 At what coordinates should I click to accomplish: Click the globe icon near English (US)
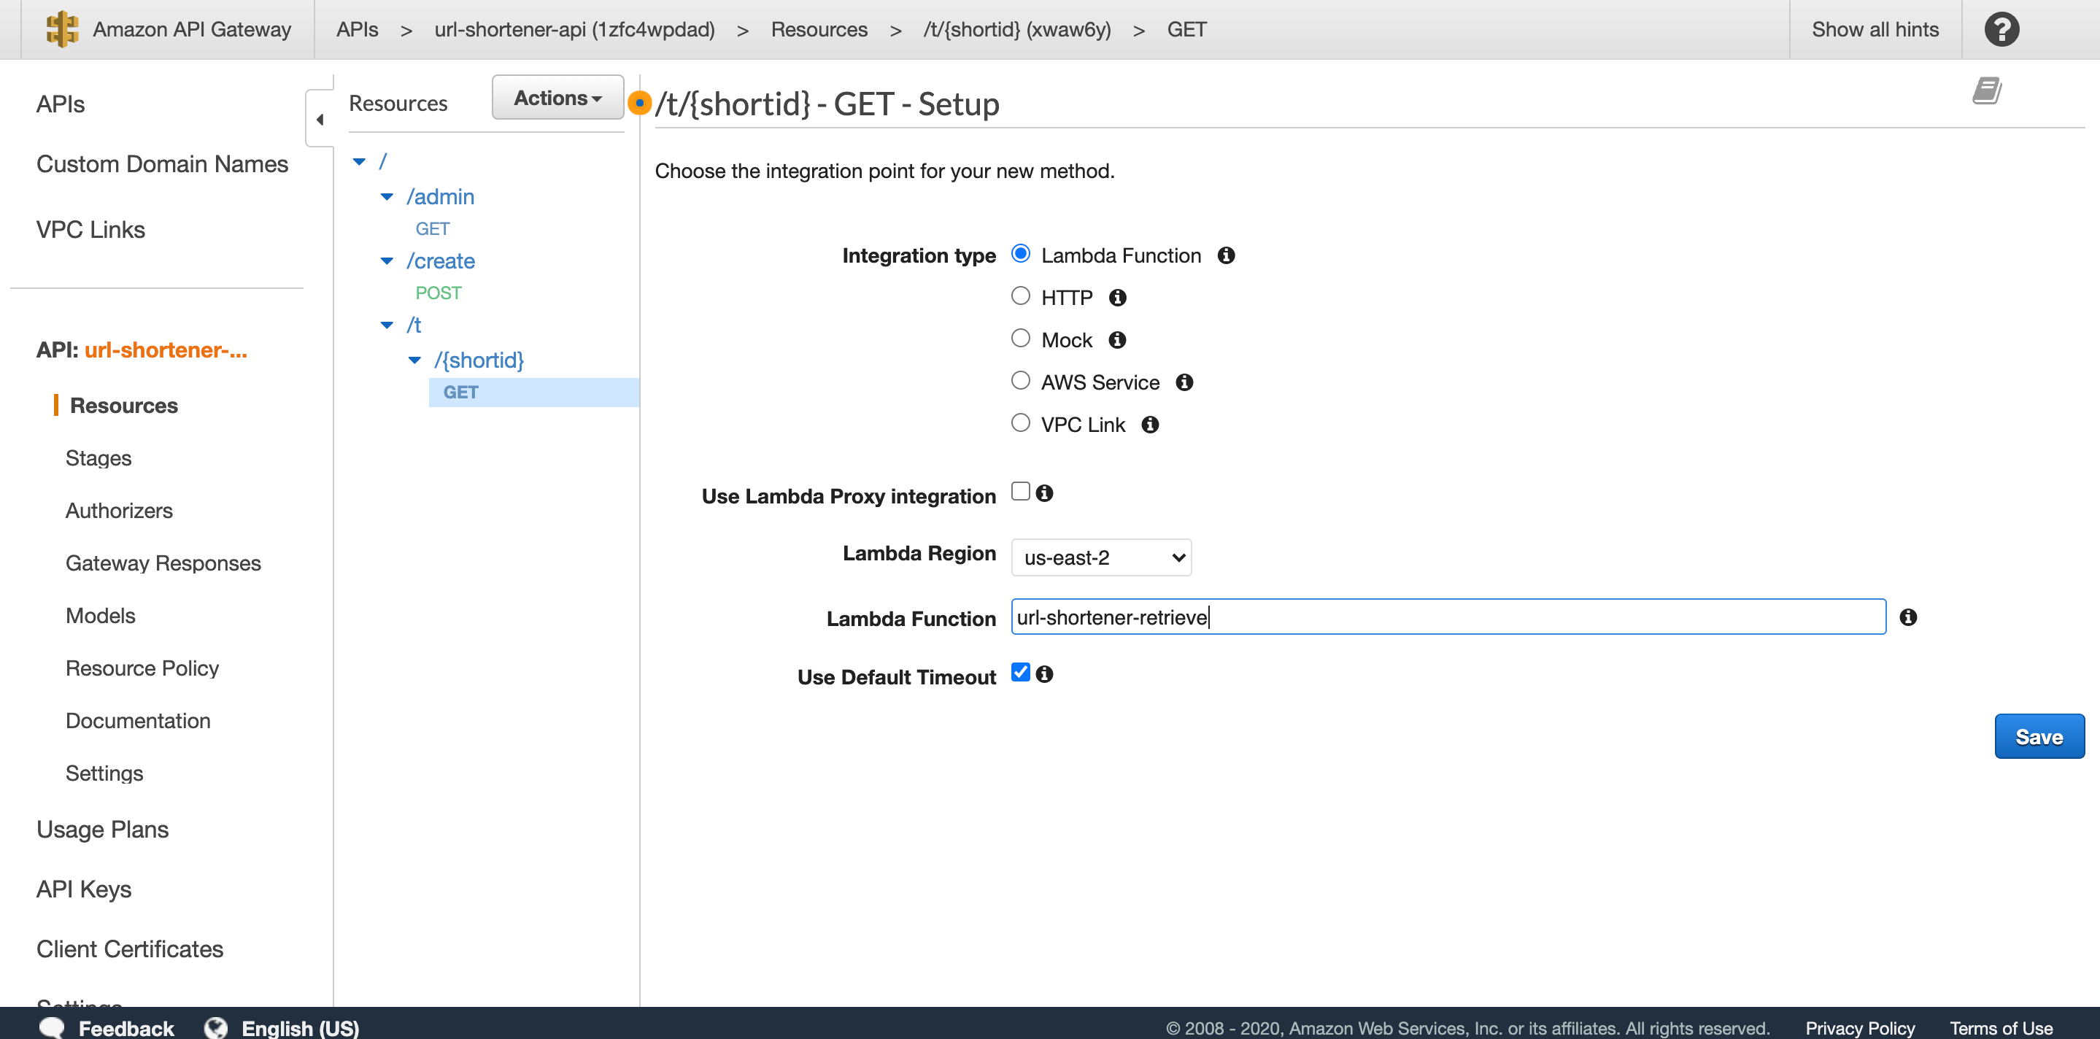(216, 1027)
